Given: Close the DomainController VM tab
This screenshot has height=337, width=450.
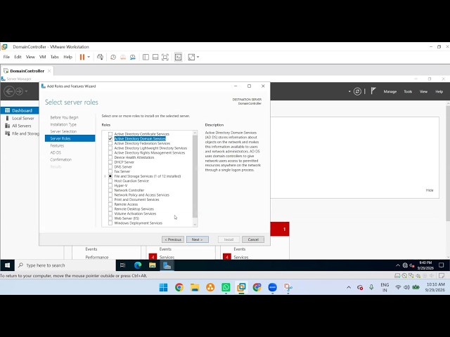Looking at the screenshot, I should [x=49, y=71].
